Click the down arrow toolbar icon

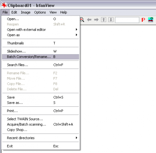pos(111,20)
